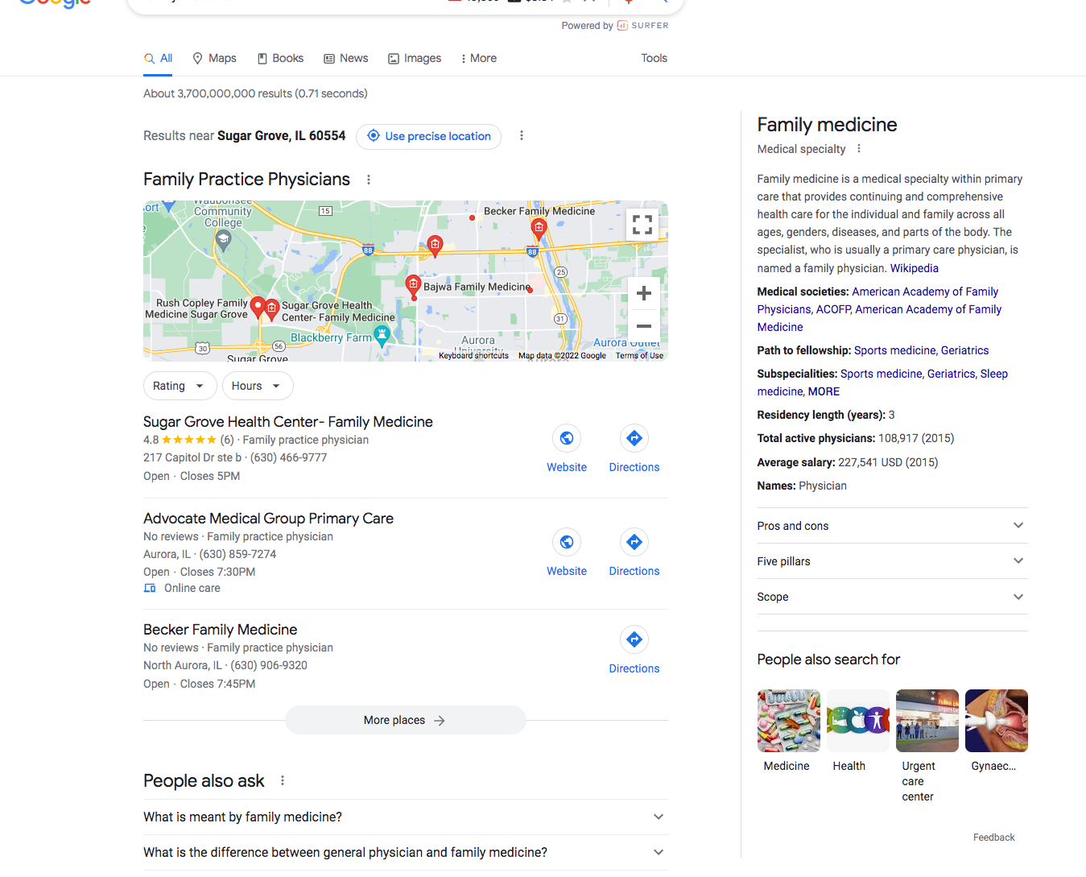Open Sleep medicine subspeciality link

pyautogui.click(x=882, y=383)
